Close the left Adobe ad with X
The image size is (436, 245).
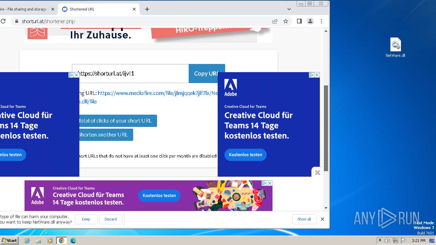pos(76,75)
